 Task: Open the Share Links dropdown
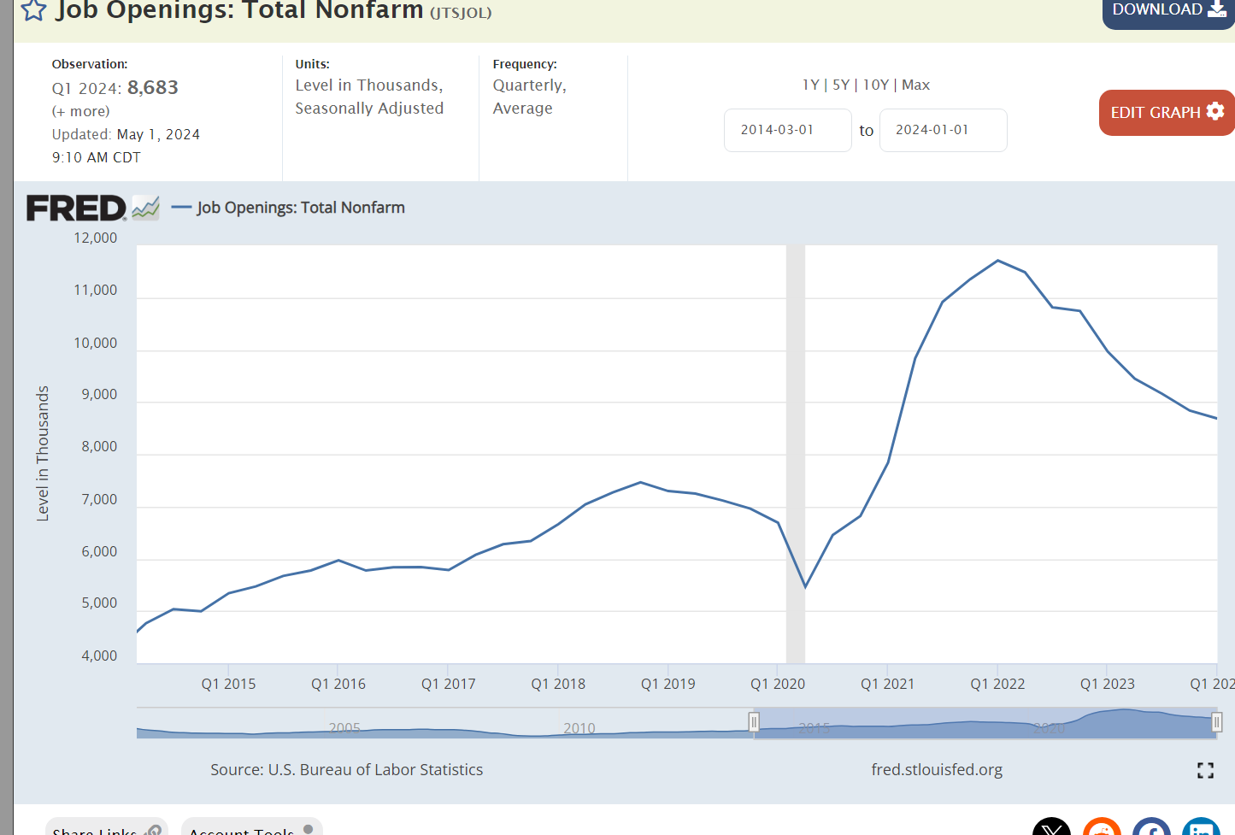(x=106, y=829)
